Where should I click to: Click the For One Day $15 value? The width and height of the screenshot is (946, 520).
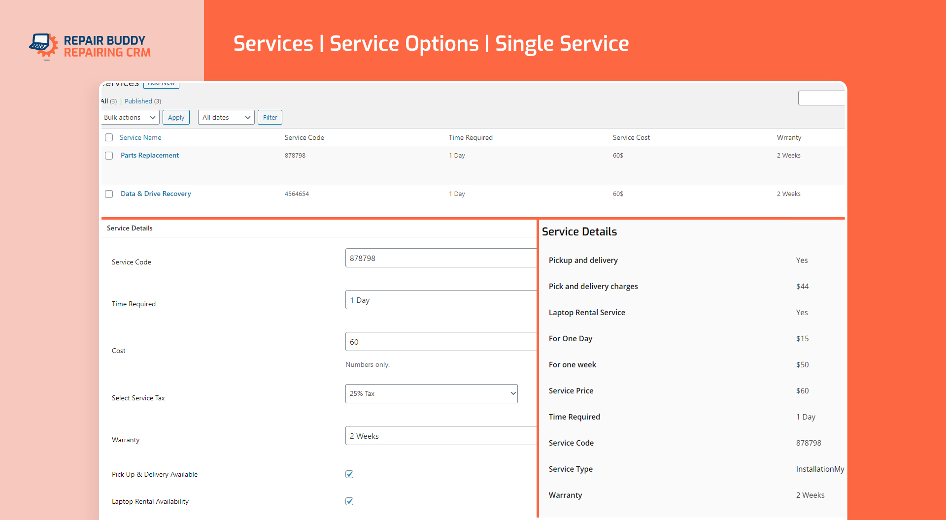(x=802, y=338)
